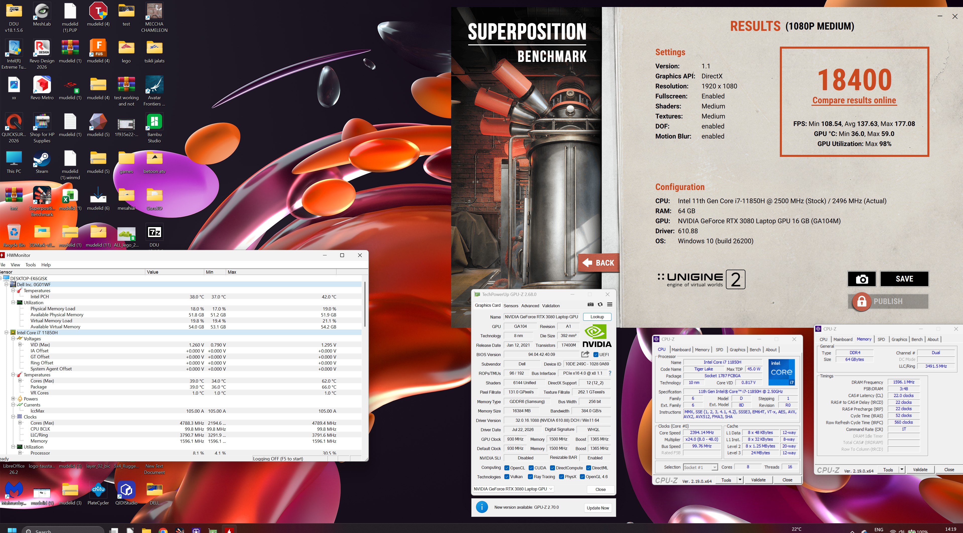Toggle the DirectML checkbox in GPU-Z
Image resolution: width=963 pixels, height=533 pixels.
tap(588, 468)
